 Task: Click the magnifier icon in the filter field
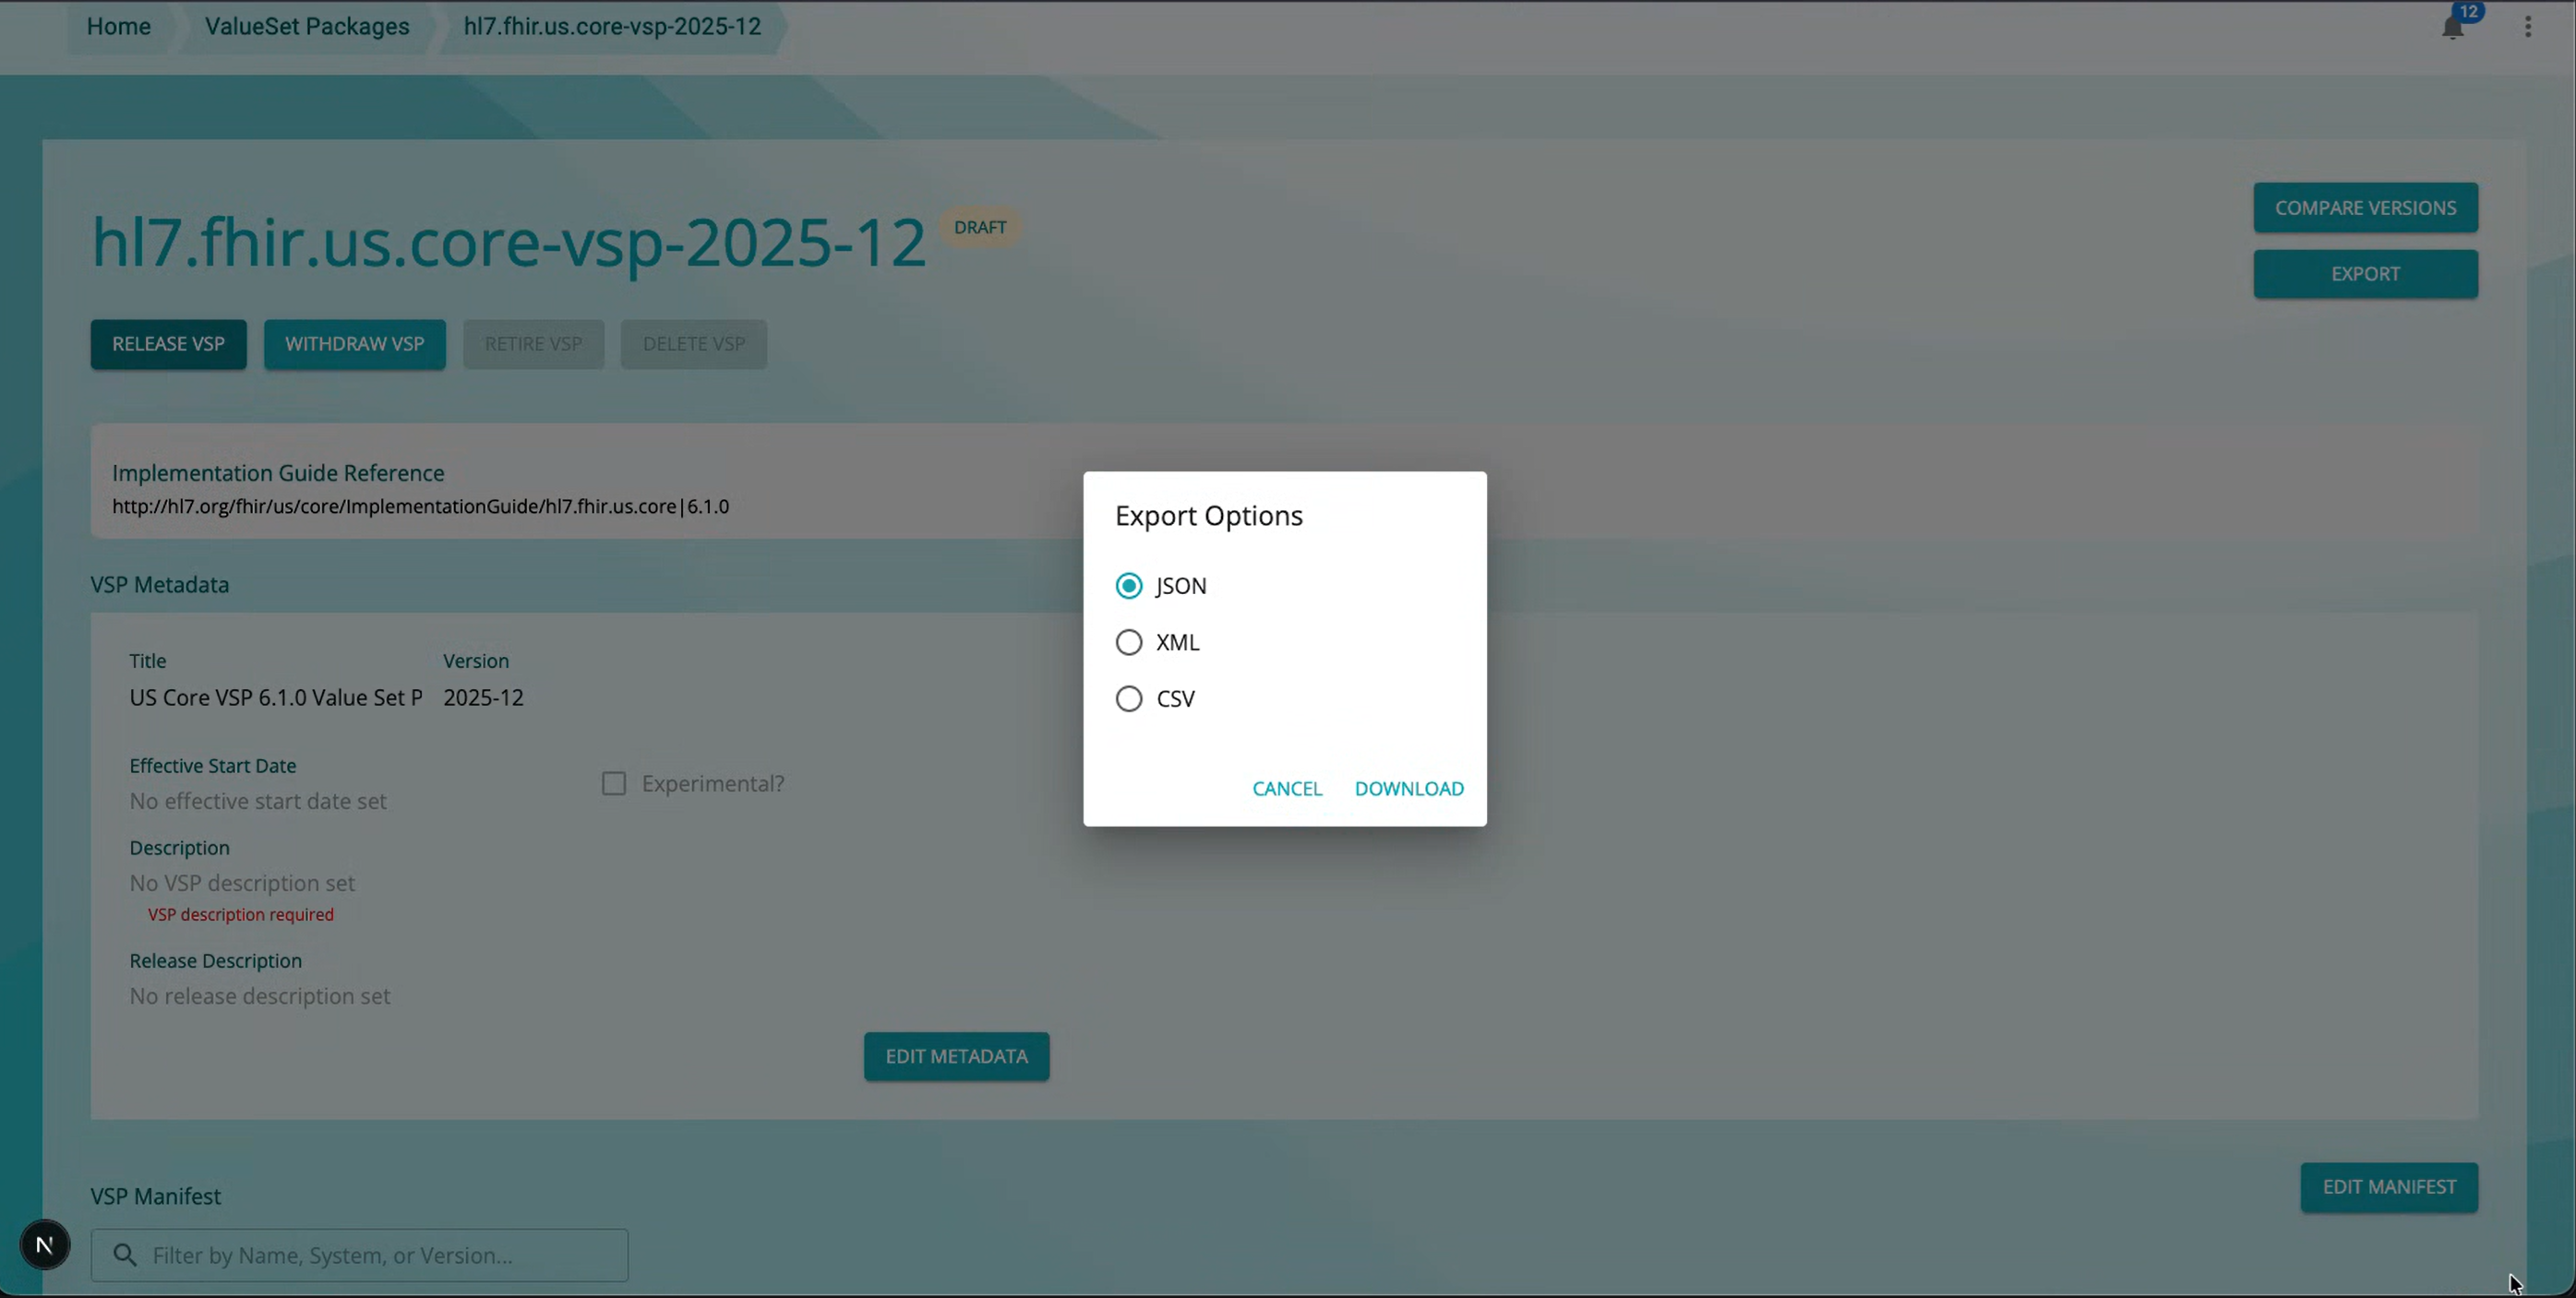point(124,1254)
